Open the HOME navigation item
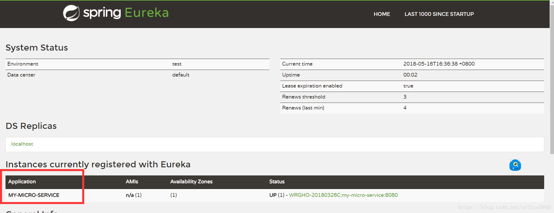Viewport: 554px width, 213px height. 382,14
